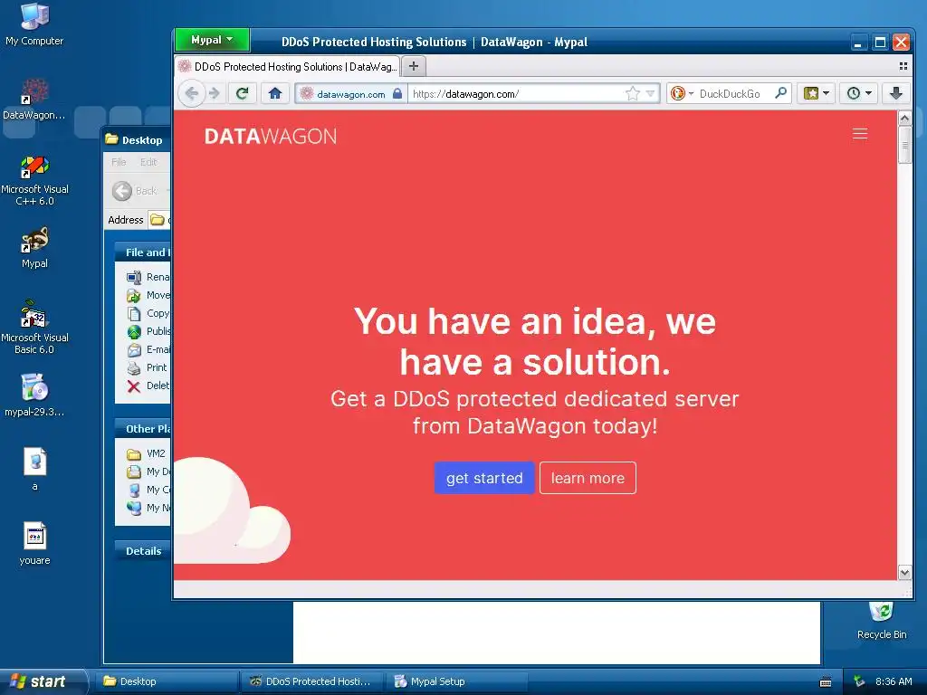The width and height of the screenshot is (927, 695).
Task: Open a new tab with the plus button
Action: [x=414, y=66]
